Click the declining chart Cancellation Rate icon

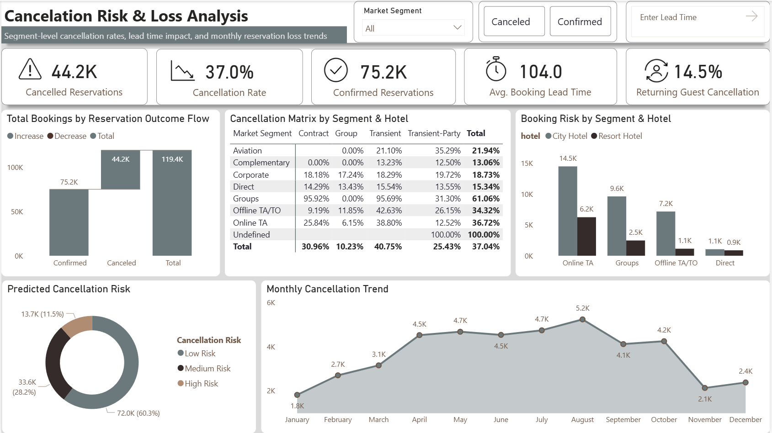click(182, 70)
